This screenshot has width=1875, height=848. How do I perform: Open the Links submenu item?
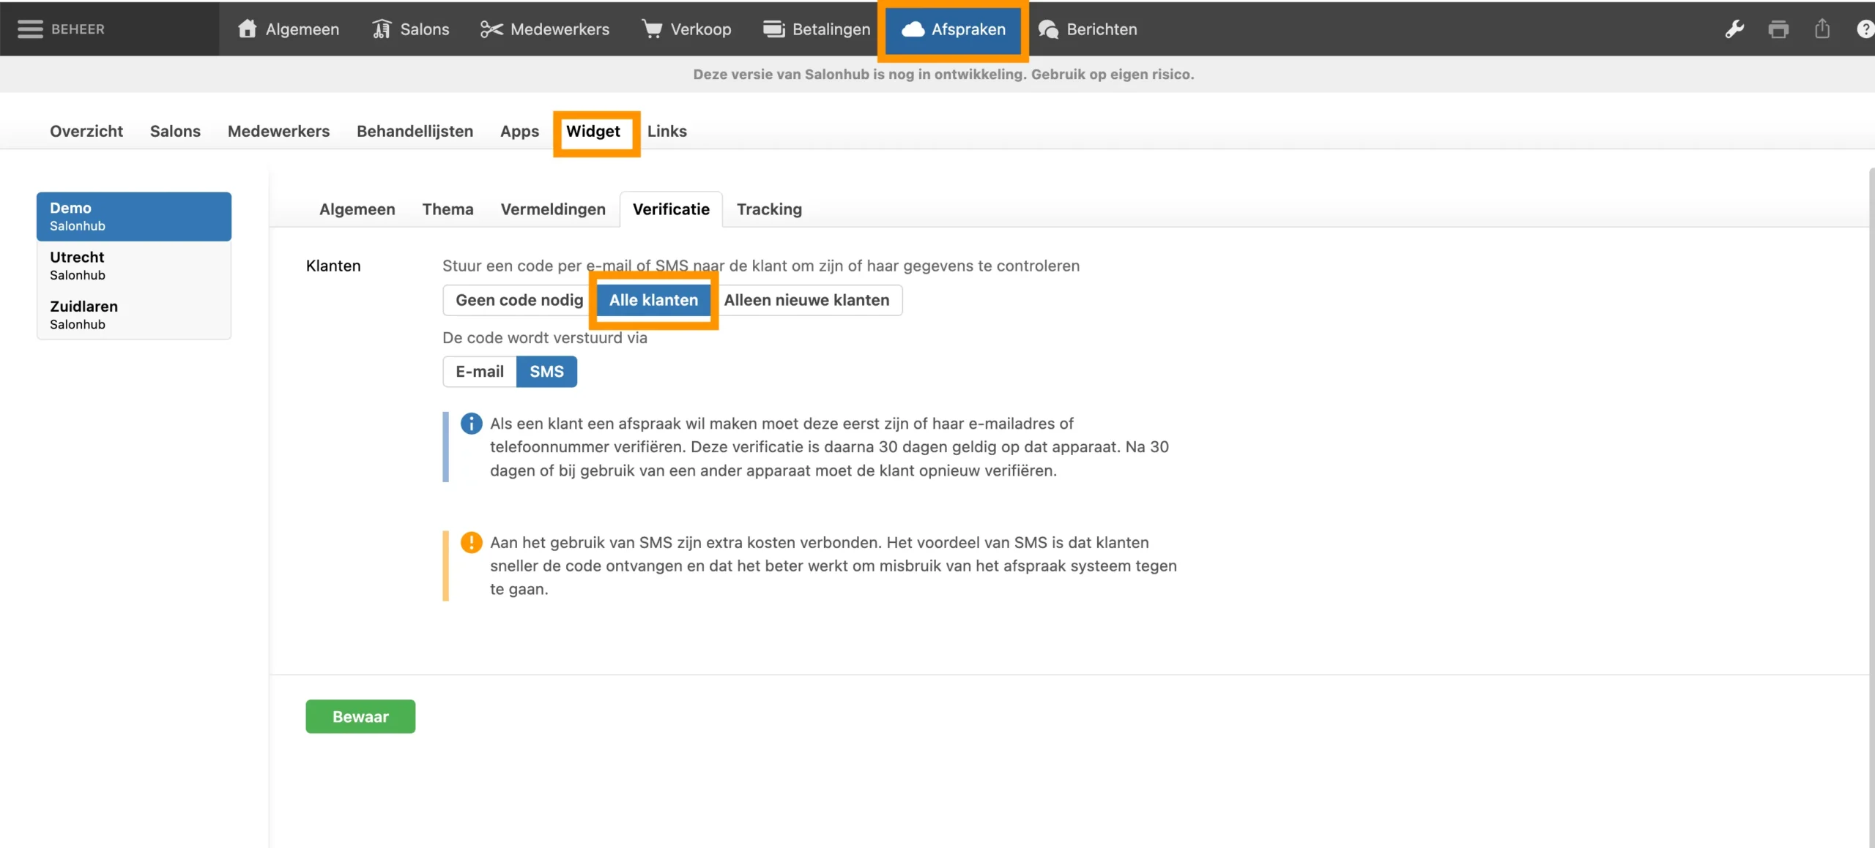[x=667, y=131]
